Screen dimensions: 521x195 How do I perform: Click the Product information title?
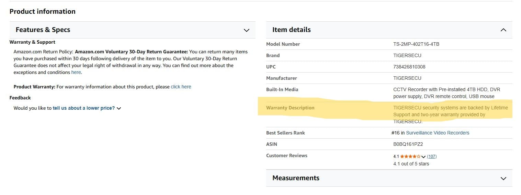[43, 11]
